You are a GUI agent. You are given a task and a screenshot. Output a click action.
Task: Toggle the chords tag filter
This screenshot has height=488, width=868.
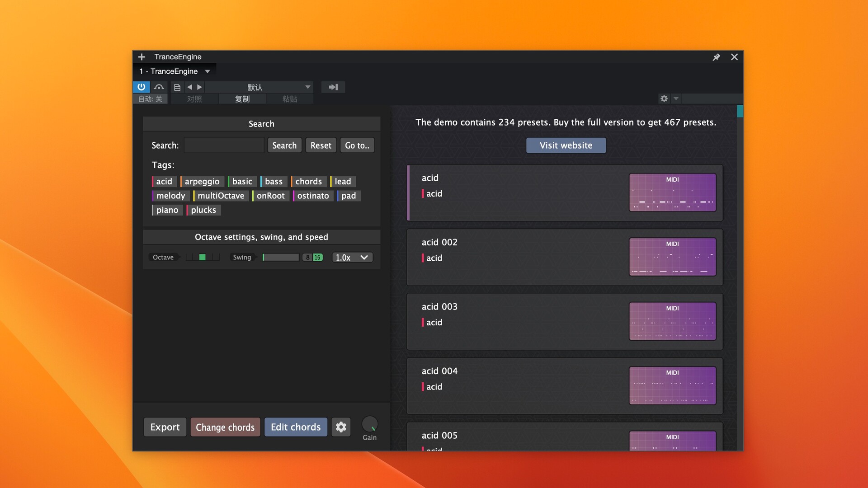308,182
